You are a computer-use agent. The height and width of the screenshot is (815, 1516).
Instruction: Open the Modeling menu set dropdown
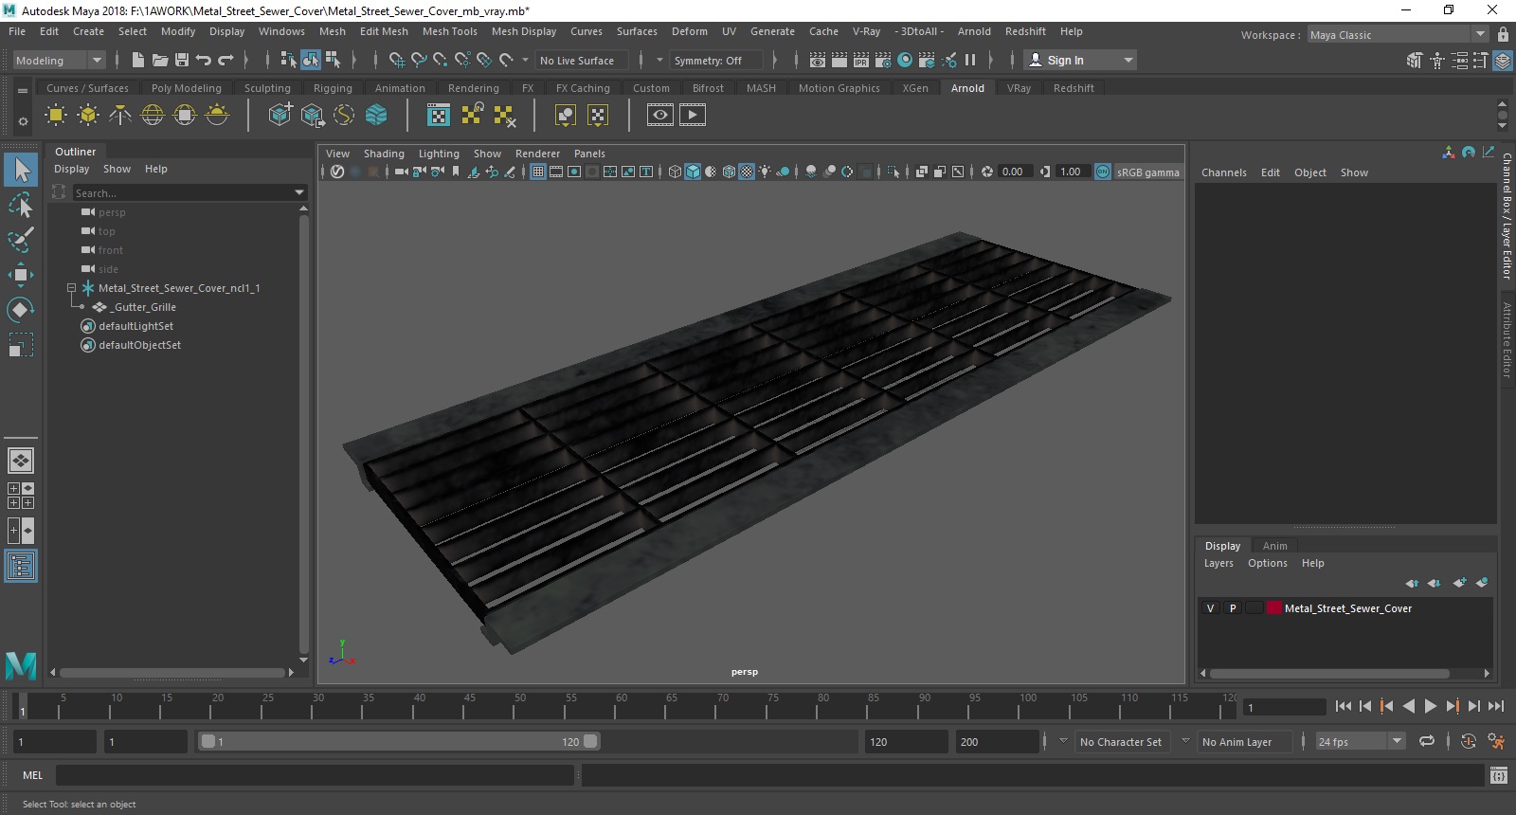59,60
